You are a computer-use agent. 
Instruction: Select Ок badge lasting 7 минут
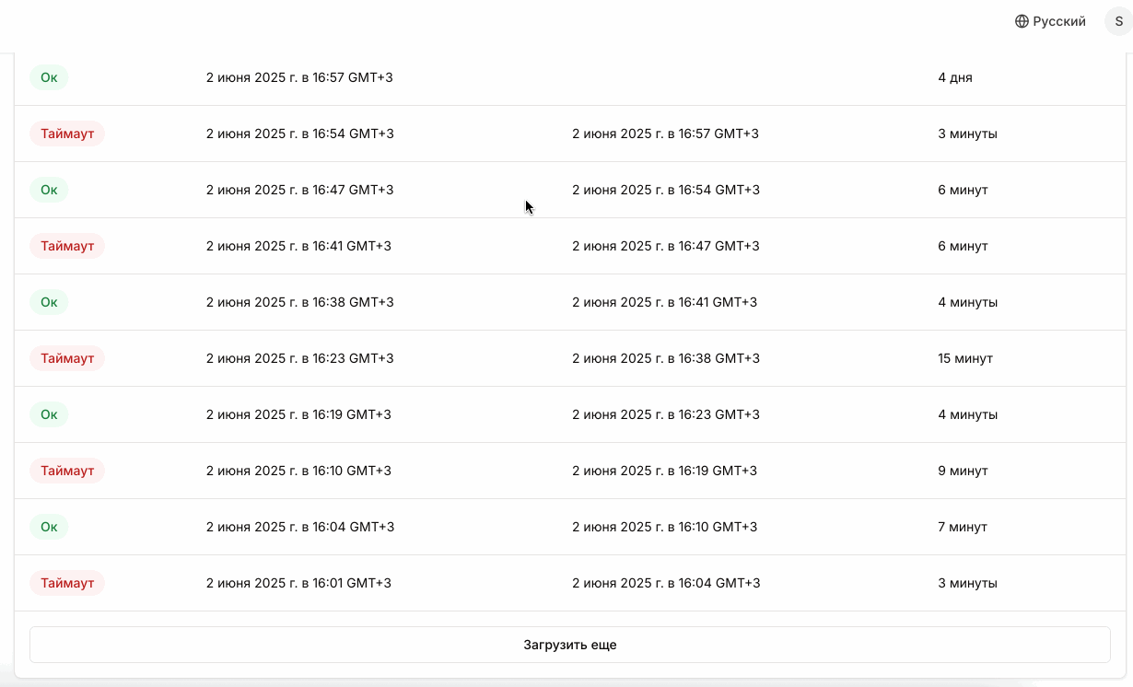pyautogui.click(x=49, y=527)
